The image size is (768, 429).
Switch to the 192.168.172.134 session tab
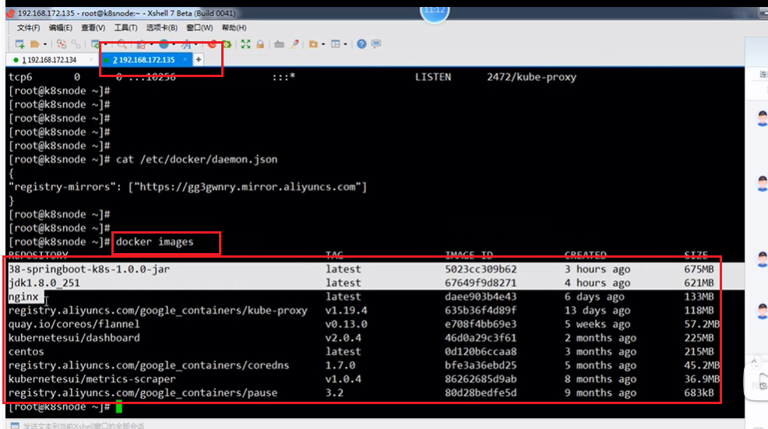pos(49,60)
